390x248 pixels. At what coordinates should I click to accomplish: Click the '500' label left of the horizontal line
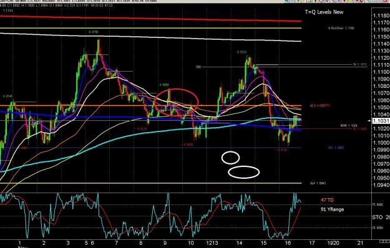coord(198,67)
